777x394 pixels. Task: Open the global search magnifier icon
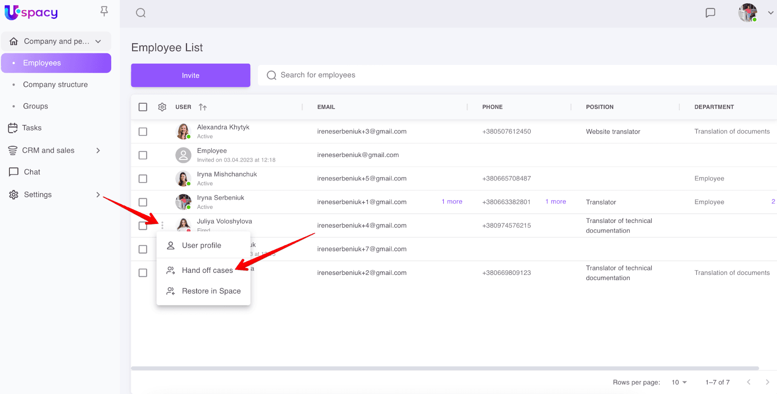coord(141,13)
